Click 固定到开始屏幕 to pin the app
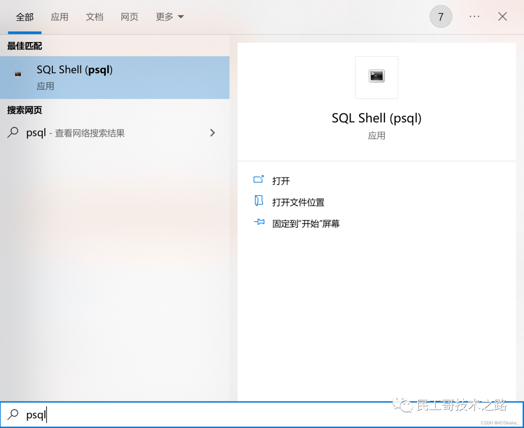 (305, 223)
